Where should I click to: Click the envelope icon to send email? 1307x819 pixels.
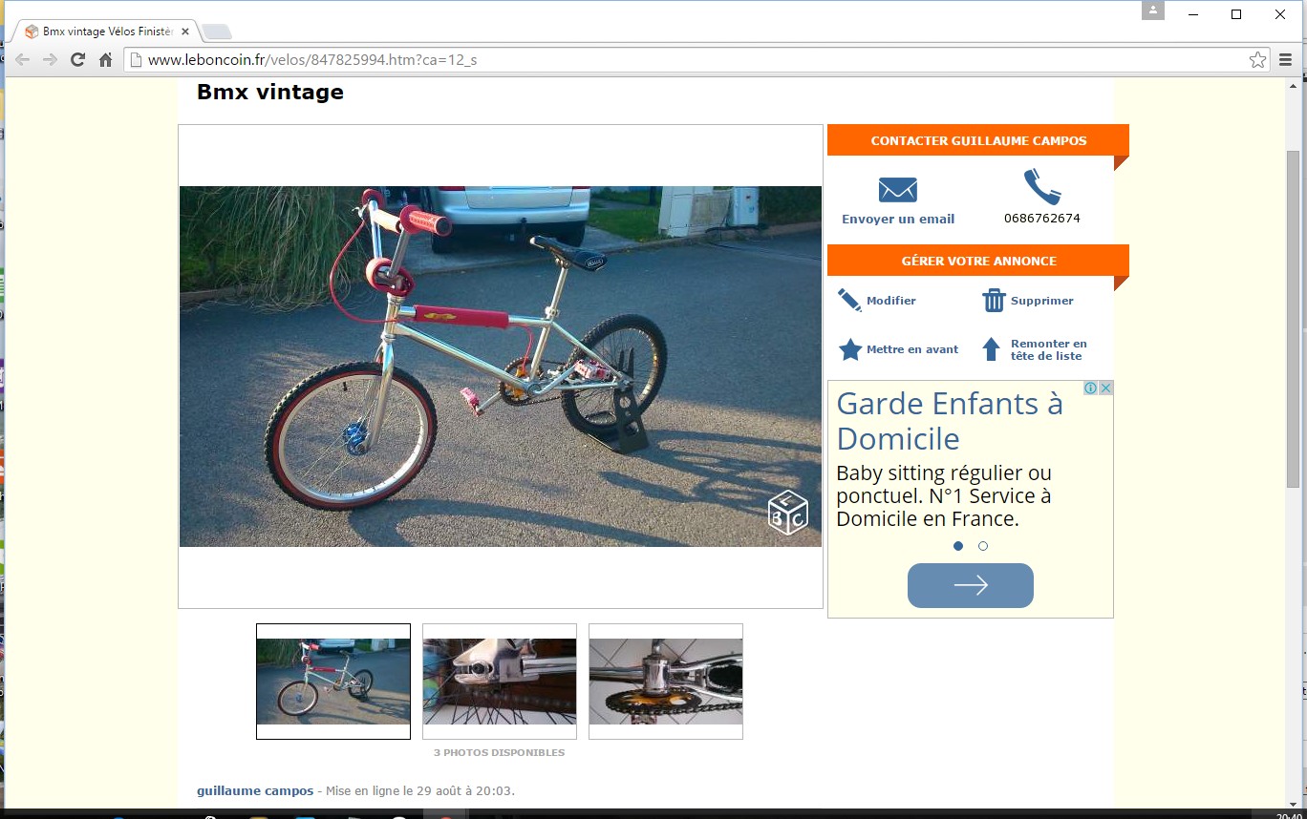click(897, 189)
